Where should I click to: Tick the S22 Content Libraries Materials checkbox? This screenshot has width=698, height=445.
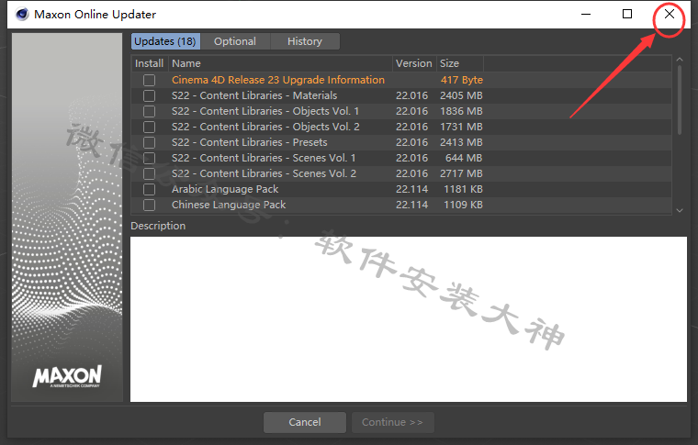click(149, 95)
